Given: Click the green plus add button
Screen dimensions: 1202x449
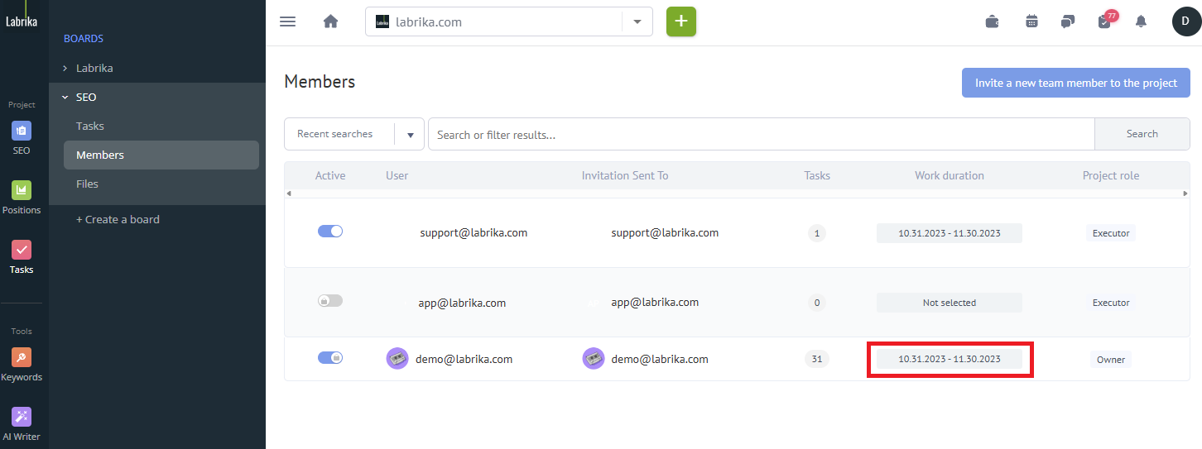Looking at the screenshot, I should click(x=681, y=21).
